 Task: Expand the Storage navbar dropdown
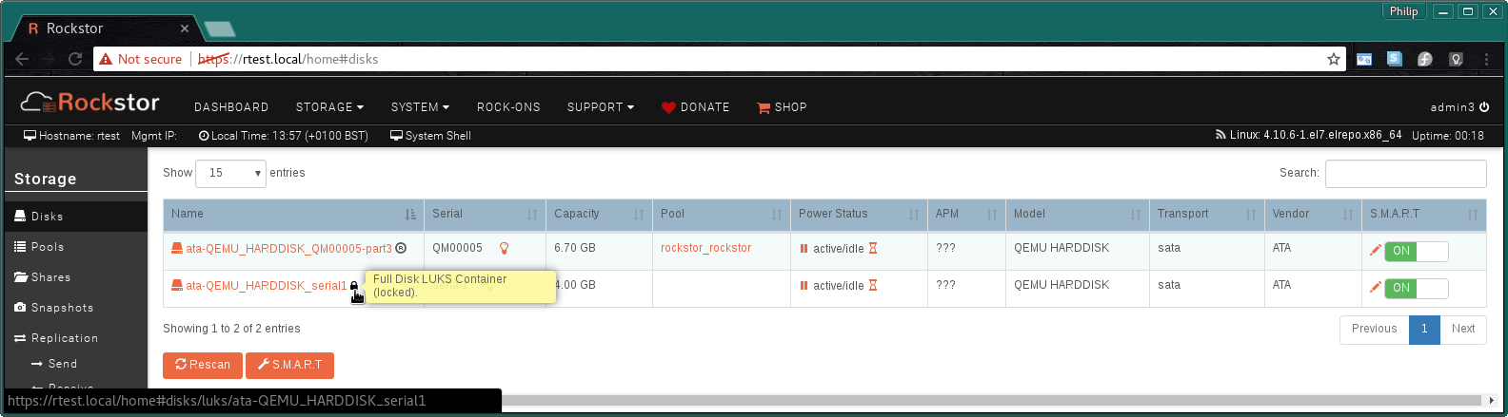click(x=329, y=107)
